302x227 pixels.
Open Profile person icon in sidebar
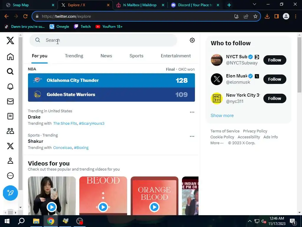(10, 161)
